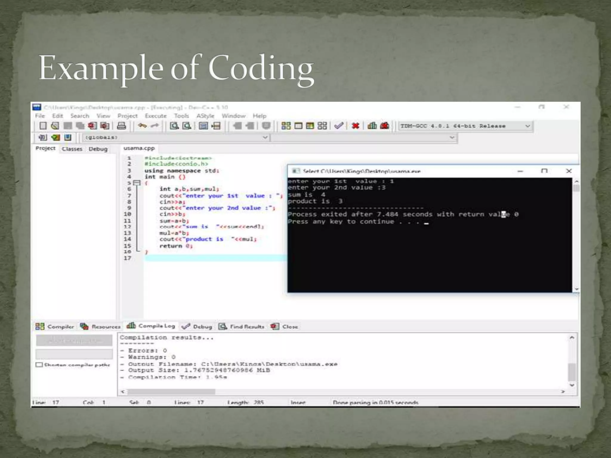
Task: Click the Debug checkmark toolbar icon
Action: click(339, 126)
